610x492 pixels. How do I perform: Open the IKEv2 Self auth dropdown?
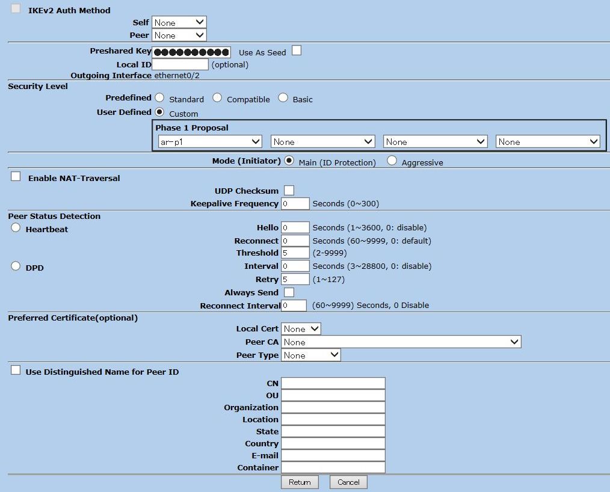(179, 22)
